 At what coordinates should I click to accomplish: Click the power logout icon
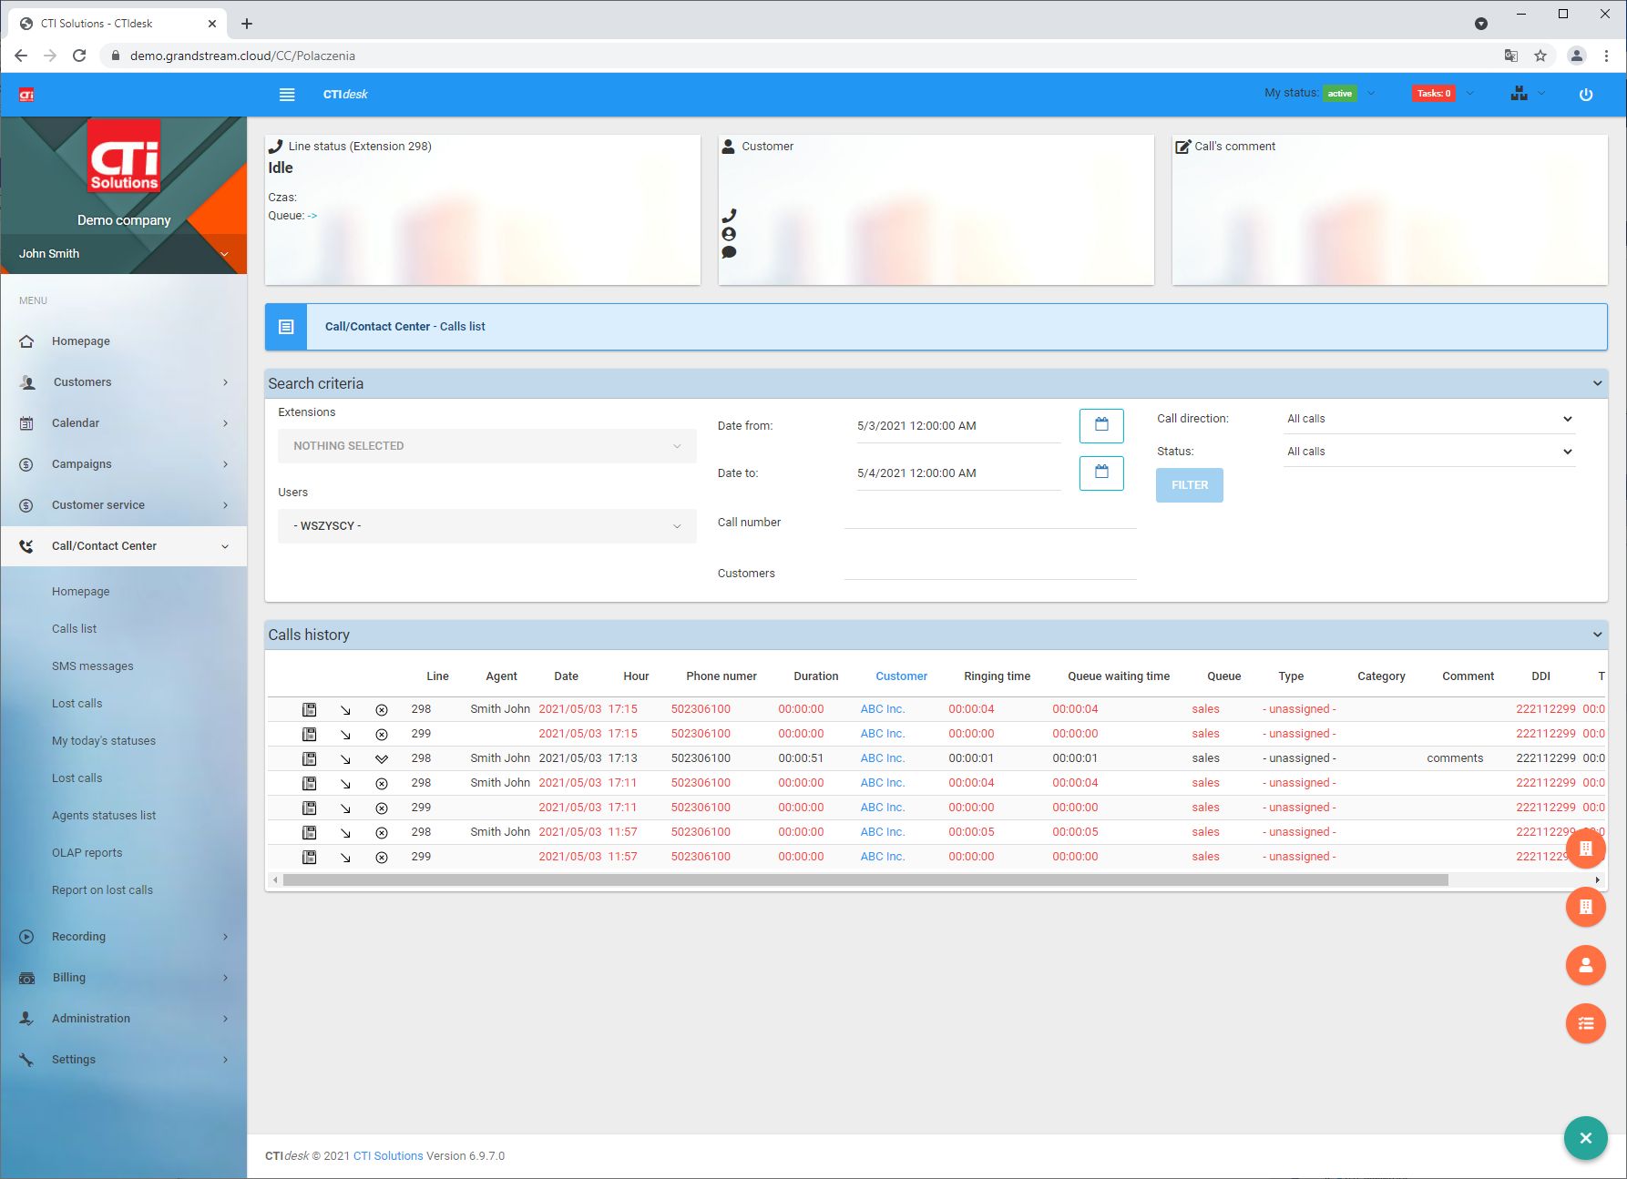click(1586, 94)
